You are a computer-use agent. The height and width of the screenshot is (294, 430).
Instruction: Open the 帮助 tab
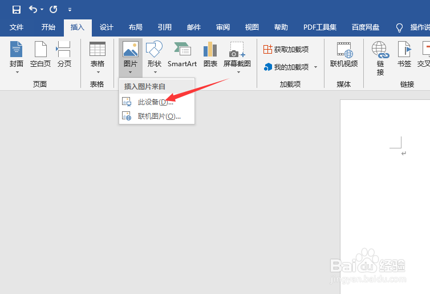pyautogui.click(x=281, y=27)
